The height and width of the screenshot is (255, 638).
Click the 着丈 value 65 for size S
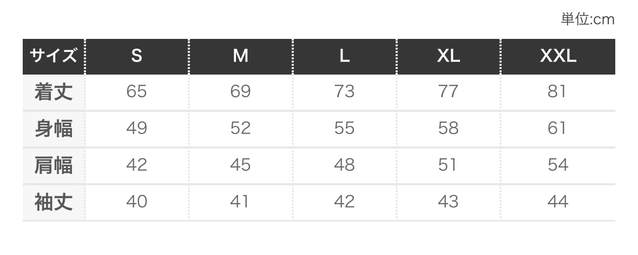tap(136, 92)
